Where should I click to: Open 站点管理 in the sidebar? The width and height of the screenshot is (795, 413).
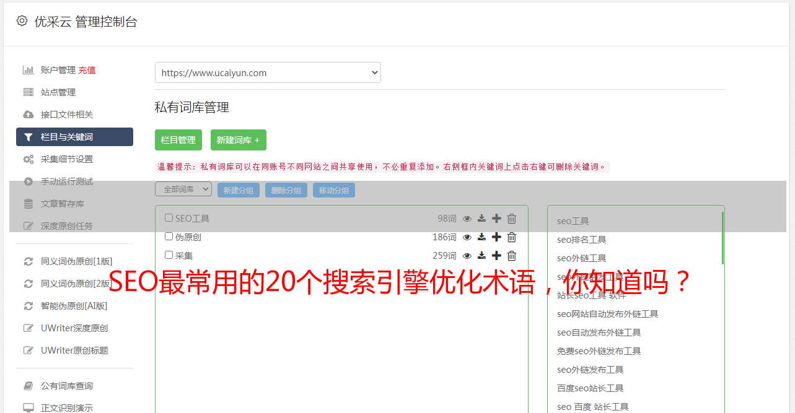[58, 92]
